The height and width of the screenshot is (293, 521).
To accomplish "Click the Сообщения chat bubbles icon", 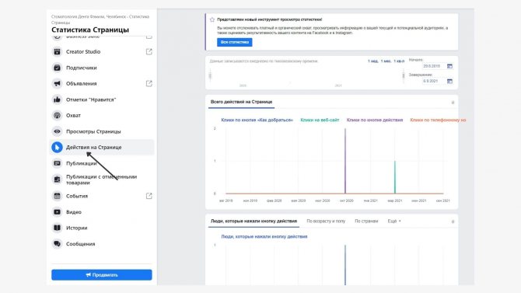I will coord(57,244).
